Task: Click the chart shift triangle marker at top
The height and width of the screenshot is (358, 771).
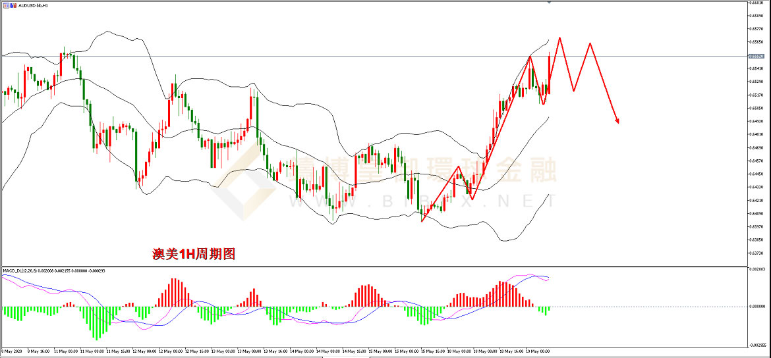Action: click(550, 3)
